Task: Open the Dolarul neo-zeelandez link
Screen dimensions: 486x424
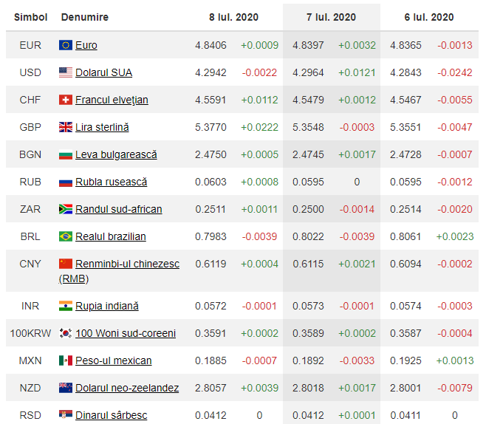Action: [127, 388]
